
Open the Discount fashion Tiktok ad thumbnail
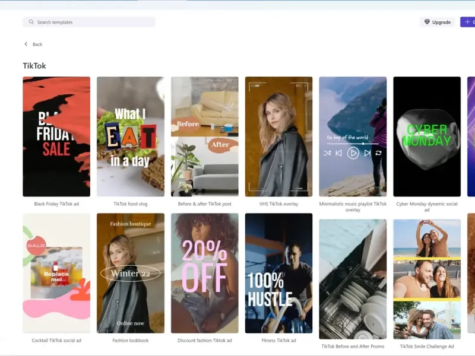[x=204, y=273]
